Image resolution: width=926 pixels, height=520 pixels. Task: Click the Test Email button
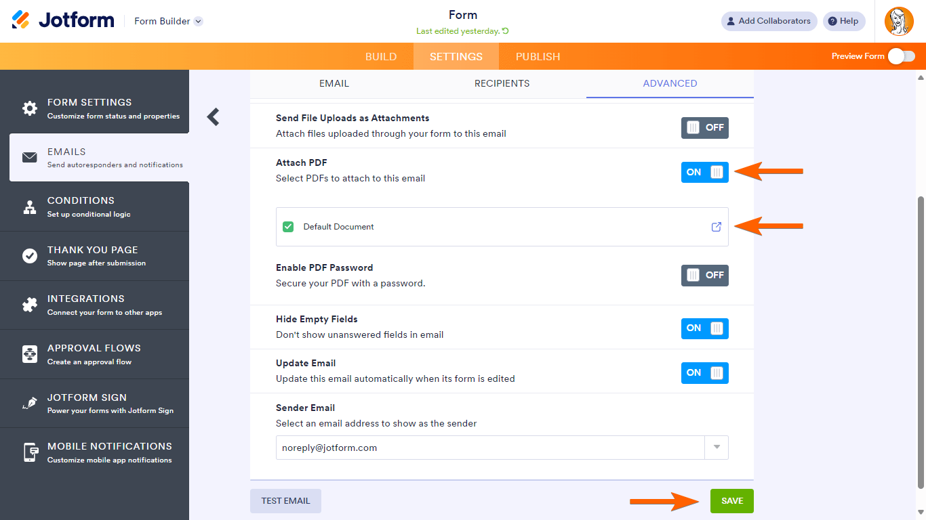tap(285, 501)
